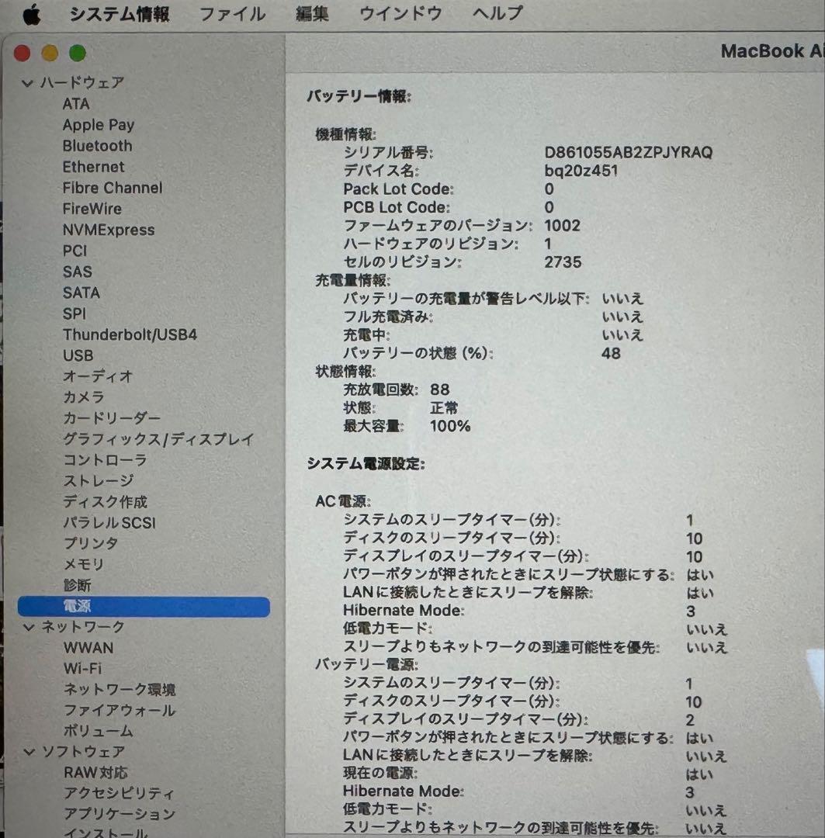Select USB in the sidebar
The image size is (825, 838).
coord(78,355)
